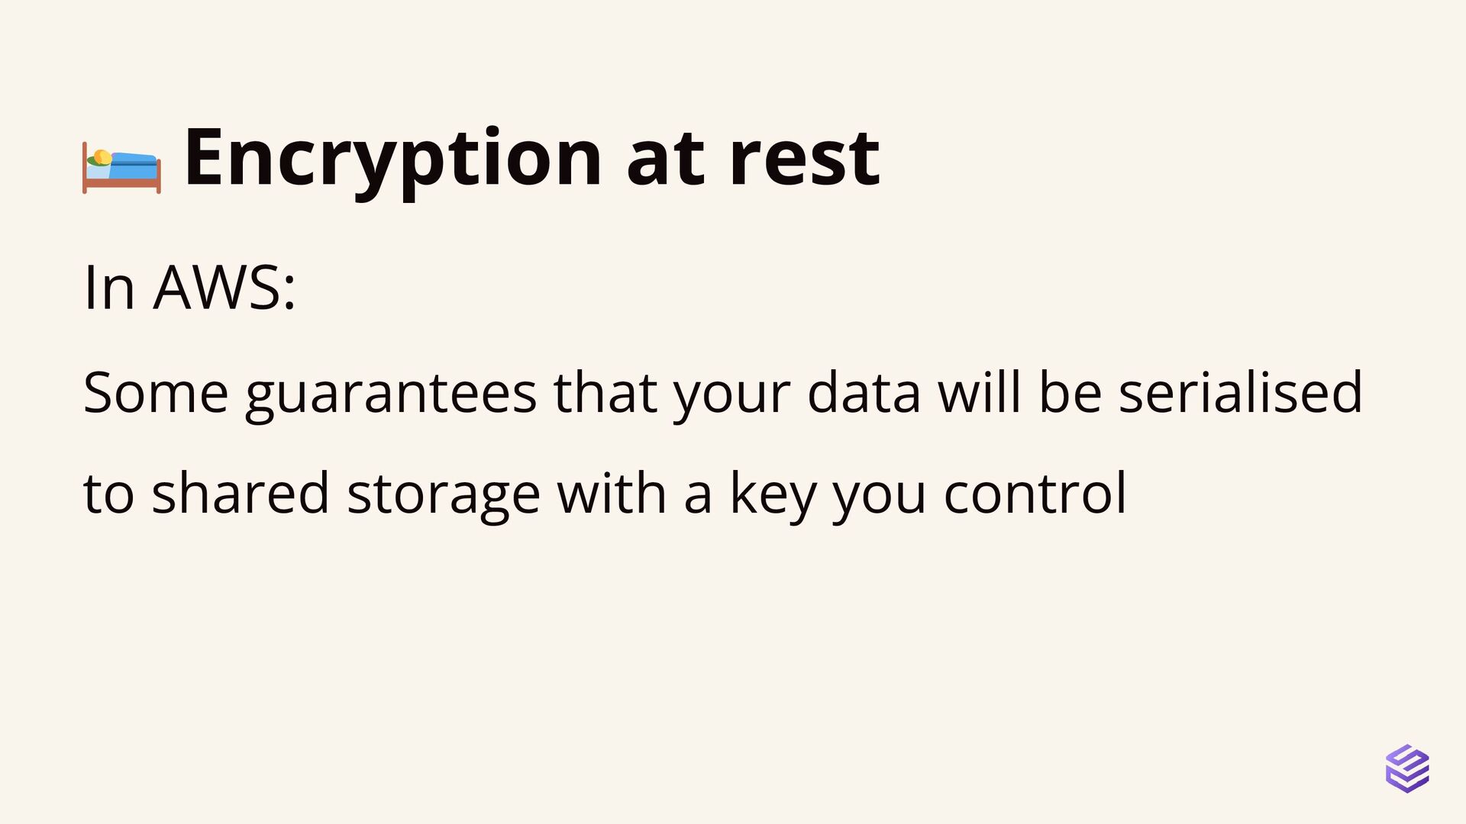Image resolution: width=1466 pixels, height=824 pixels.
Task: Click the word 'data' in body text
Action: [864, 391]
